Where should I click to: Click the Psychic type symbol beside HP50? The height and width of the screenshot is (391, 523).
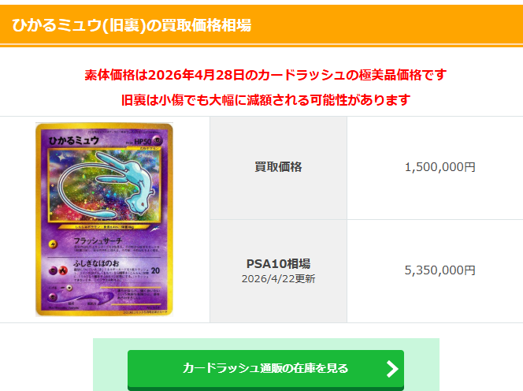pyautogui.click(x=158, y=140)
